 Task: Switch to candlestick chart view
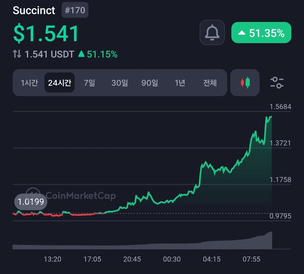coord(245,83)
